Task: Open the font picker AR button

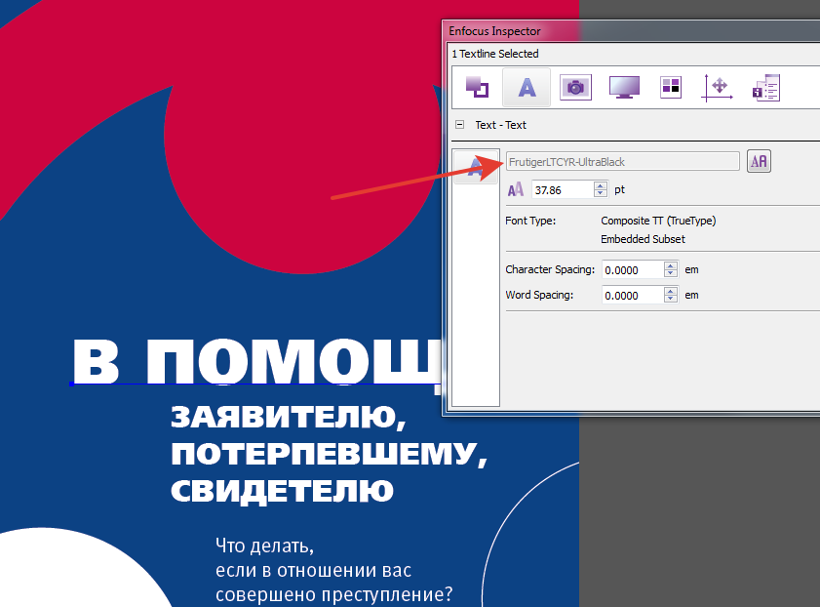Action: pyautogui.click(x=758, y=160)
